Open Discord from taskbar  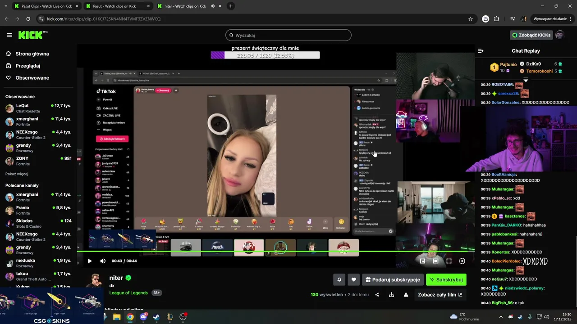pyautogui.click(x=143, y=317)
